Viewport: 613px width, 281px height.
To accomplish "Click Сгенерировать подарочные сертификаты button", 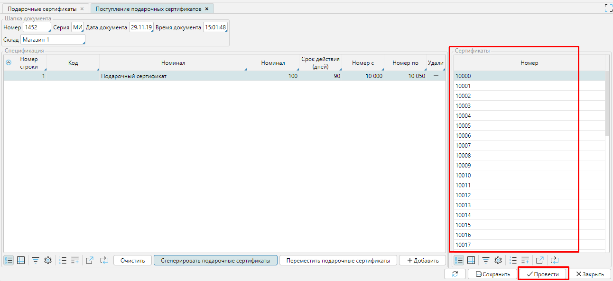I will coord(215,261).
